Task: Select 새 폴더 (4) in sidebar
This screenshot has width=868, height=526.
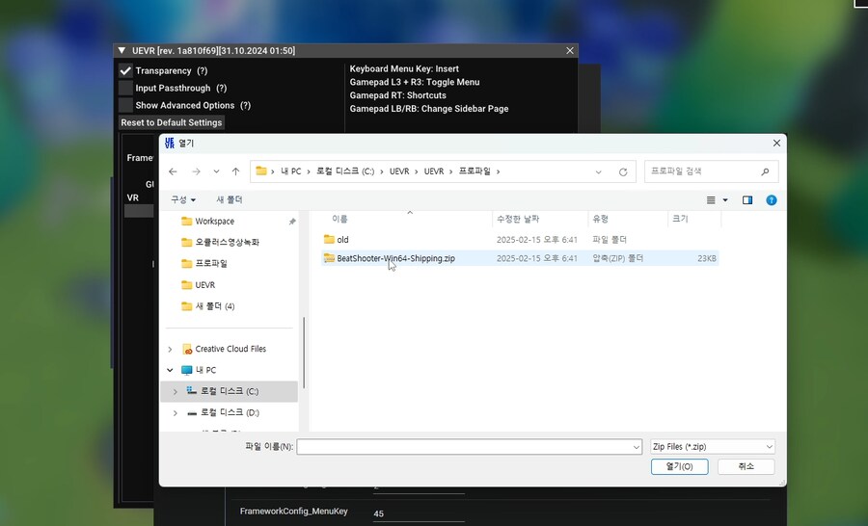Action: click(215, 306)
